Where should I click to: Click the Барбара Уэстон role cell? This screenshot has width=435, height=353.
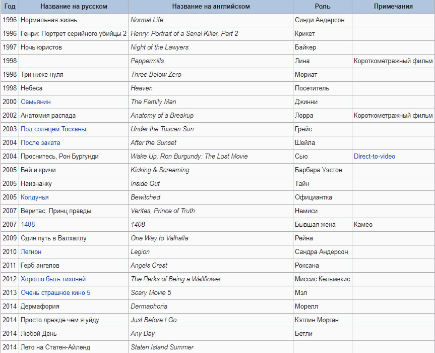323,170
